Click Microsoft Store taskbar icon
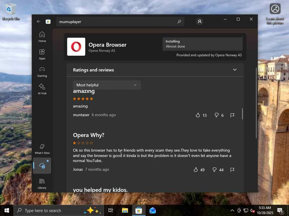The image size is (289, 216). coord(139,210)
